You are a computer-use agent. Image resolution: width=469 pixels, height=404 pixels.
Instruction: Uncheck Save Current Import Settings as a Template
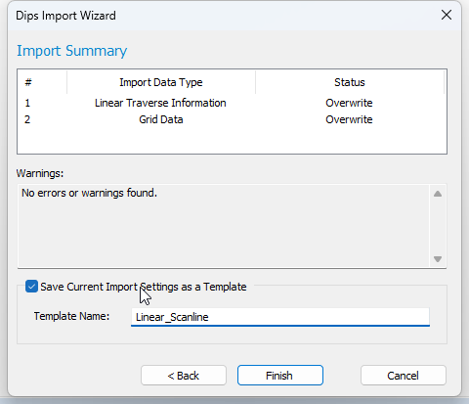pos(31,287)
